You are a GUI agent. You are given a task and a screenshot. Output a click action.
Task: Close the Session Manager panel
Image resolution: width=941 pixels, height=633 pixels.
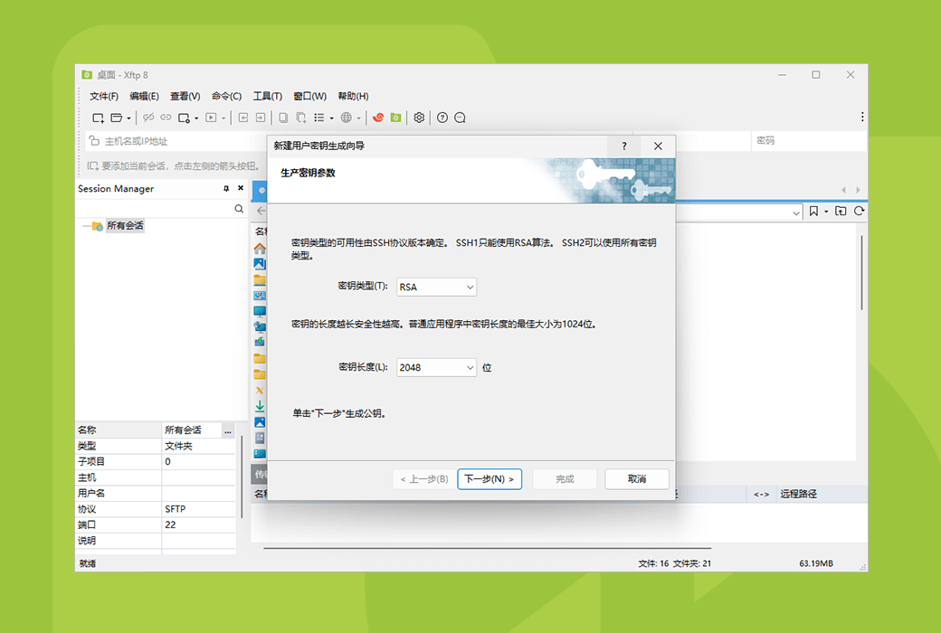coord(241,188)
